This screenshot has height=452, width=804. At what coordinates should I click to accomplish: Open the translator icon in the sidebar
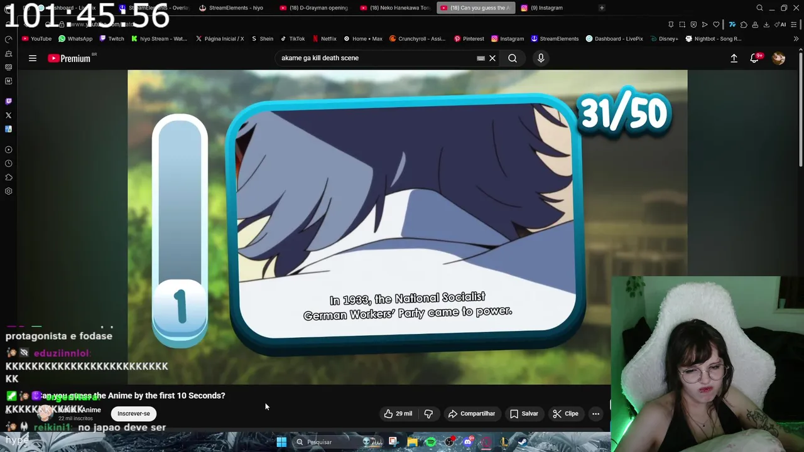tap(8, 129)
